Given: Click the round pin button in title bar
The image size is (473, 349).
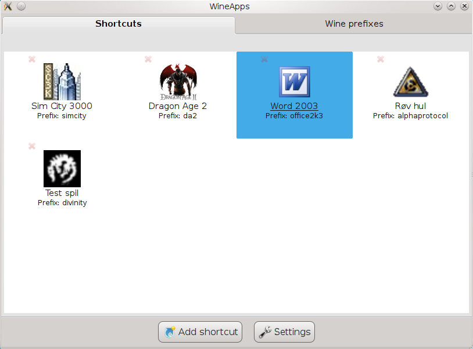Looking at the screenshot, I should pos(21,6).
